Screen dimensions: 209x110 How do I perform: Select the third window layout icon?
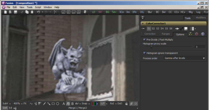pyautogui.click(x=73, y=12)
